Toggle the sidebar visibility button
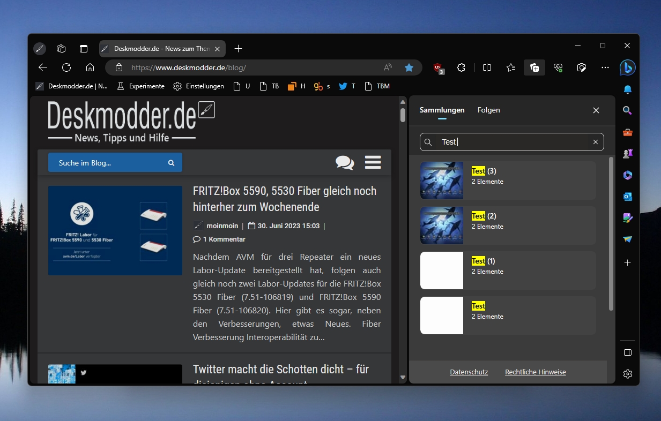 [628, 352]
